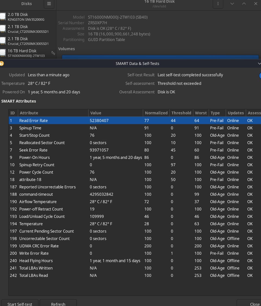
Task: Select the Start/Stop Count row
Action: 135,135
